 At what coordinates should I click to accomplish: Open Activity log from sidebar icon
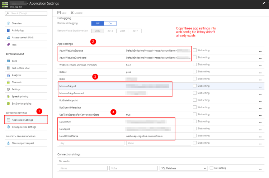[x=8, y=30]
